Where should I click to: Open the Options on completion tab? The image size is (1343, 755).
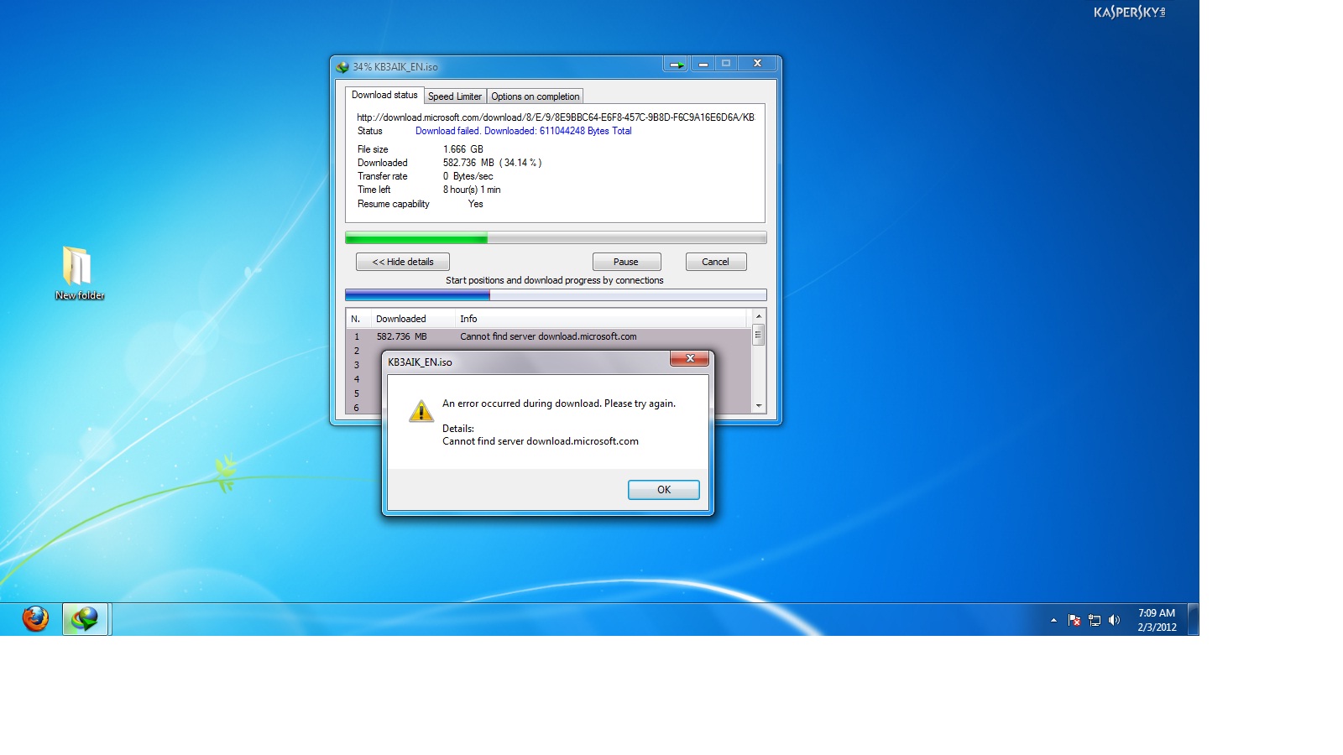point(536,96)
